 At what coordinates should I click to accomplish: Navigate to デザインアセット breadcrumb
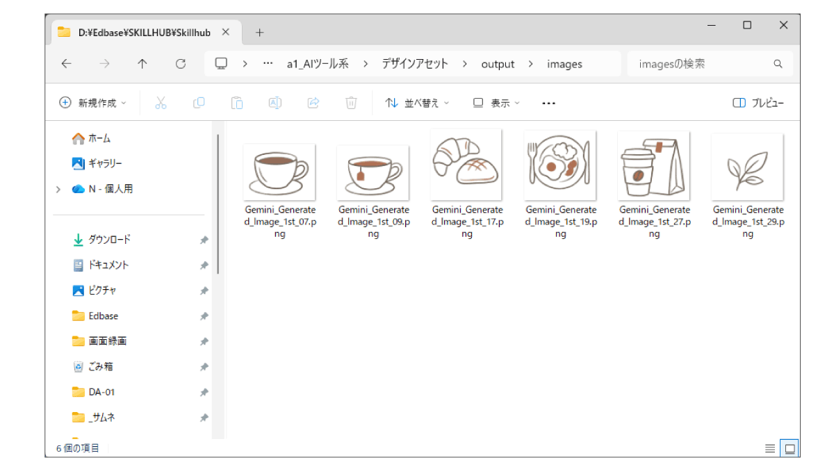click(415, 64)
